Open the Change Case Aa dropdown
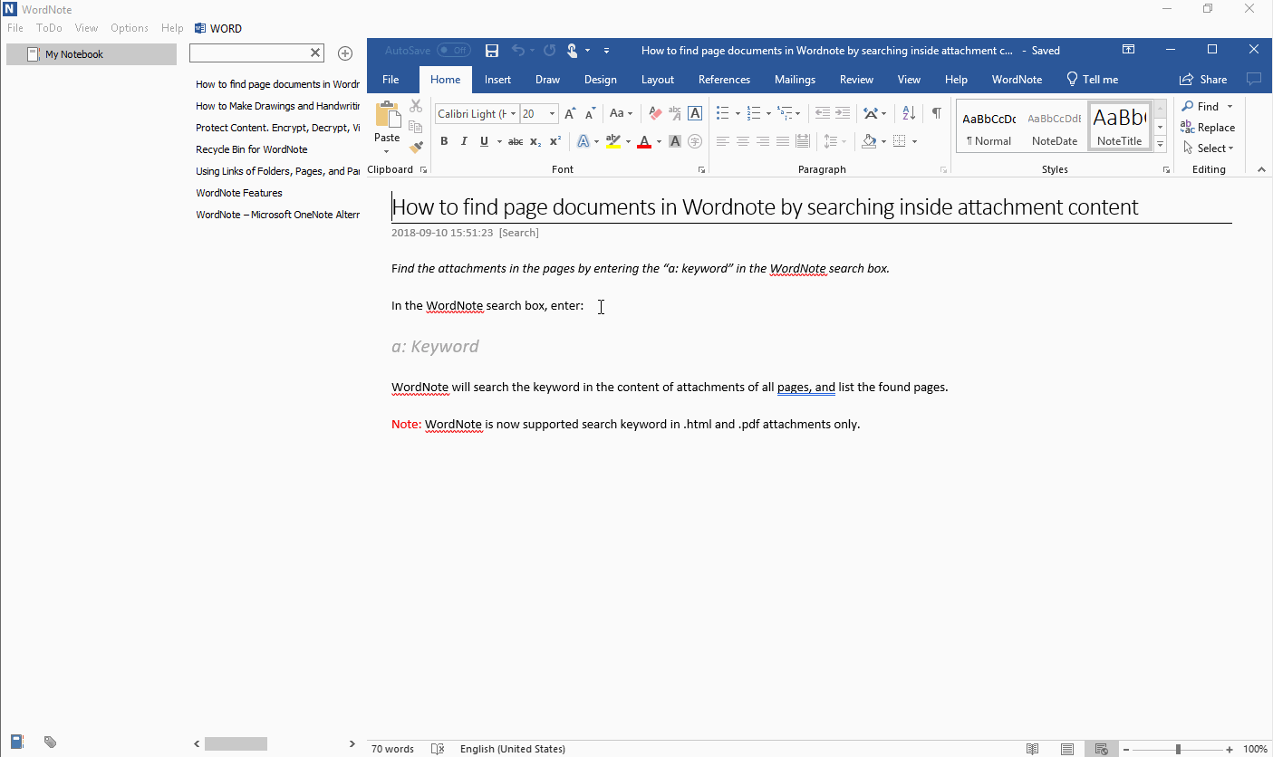Image resolution: width=1273 pixels, height=757 pixels. (x=621, y=113)
